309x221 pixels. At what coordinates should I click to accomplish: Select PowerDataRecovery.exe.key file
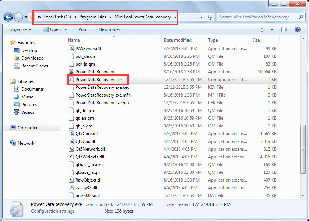point(102,87)
